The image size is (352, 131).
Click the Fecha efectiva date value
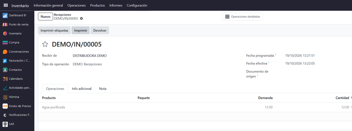(x=300, y=63)
